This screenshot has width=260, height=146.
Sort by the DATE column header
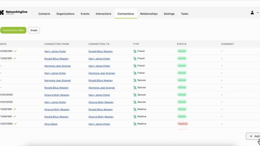pos(3,44)
